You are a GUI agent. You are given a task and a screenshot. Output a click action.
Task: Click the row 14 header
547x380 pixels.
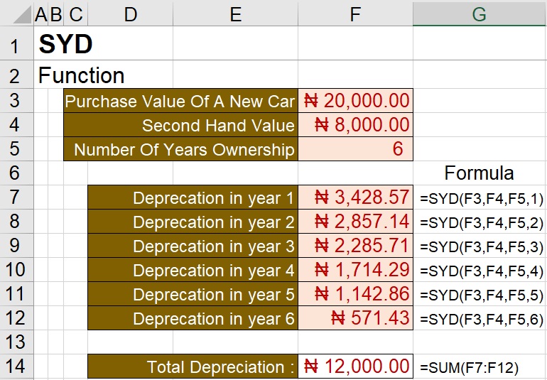point(16,367)
